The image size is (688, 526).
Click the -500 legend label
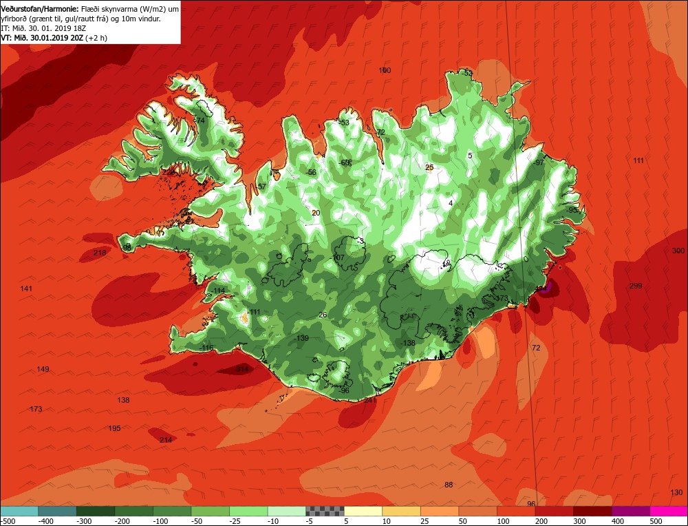(x=8, y=521)
